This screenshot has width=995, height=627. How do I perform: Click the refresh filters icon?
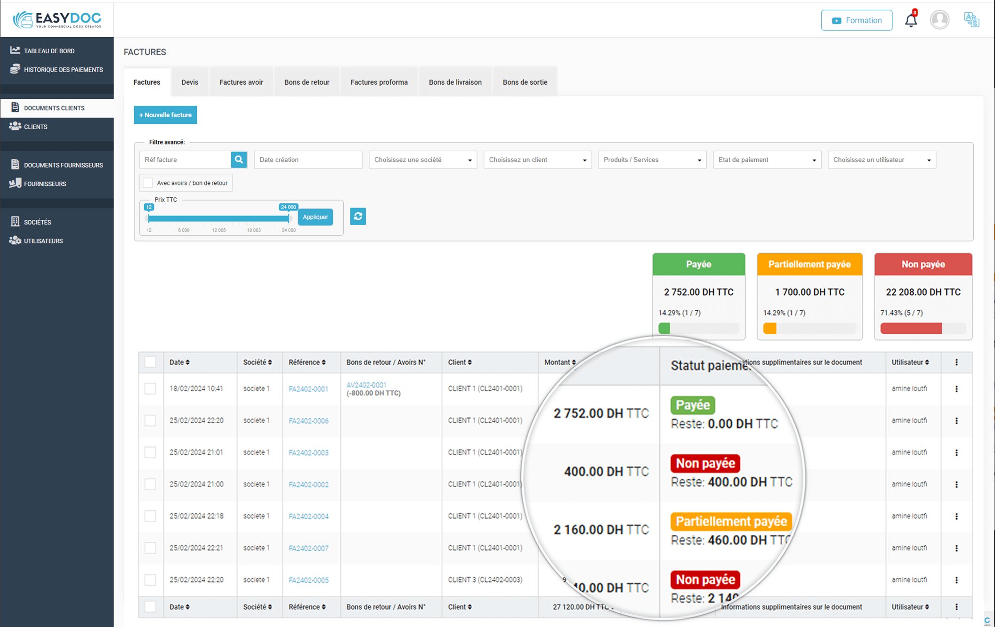pos(358,217)
